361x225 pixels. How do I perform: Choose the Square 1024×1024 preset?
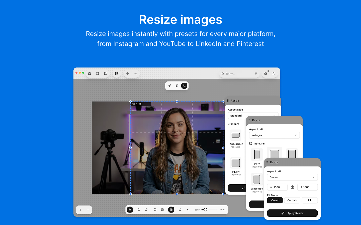point(236,167)
